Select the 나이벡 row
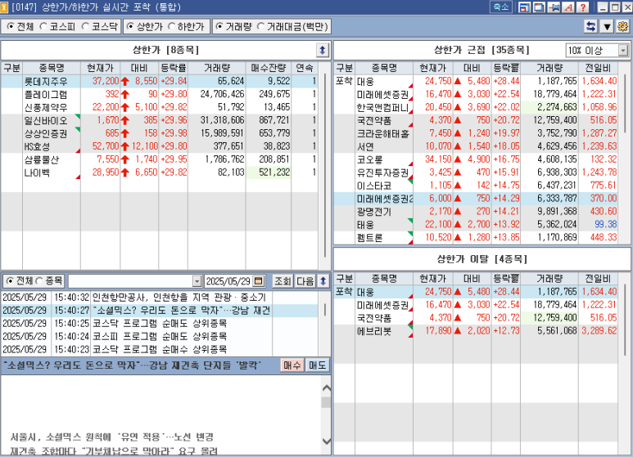Image resolution: width=633 pixels, height=457 pixels. tap(159, 172)
